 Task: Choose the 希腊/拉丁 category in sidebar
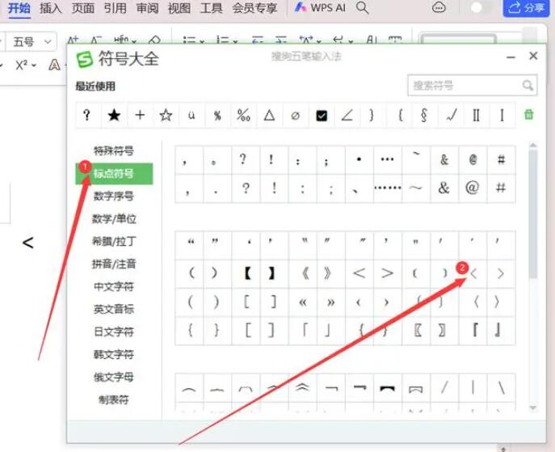click(114, 241)
